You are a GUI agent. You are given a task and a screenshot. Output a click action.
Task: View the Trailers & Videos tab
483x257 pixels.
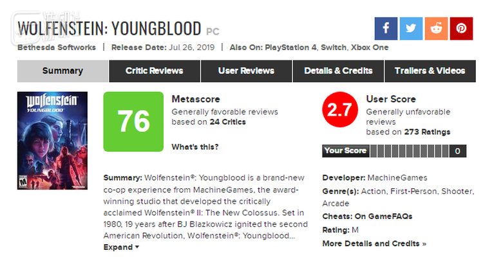point(430,71)
